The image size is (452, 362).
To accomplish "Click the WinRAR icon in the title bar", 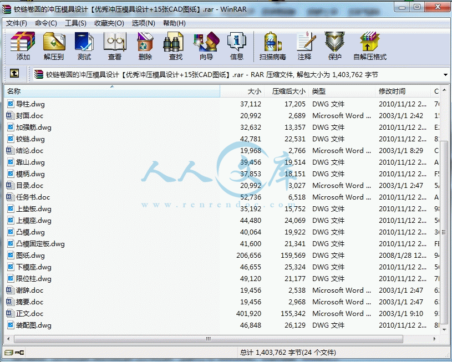I will point(7,9).
